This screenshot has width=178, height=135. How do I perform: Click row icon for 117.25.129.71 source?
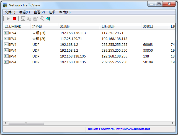point(6,39)
